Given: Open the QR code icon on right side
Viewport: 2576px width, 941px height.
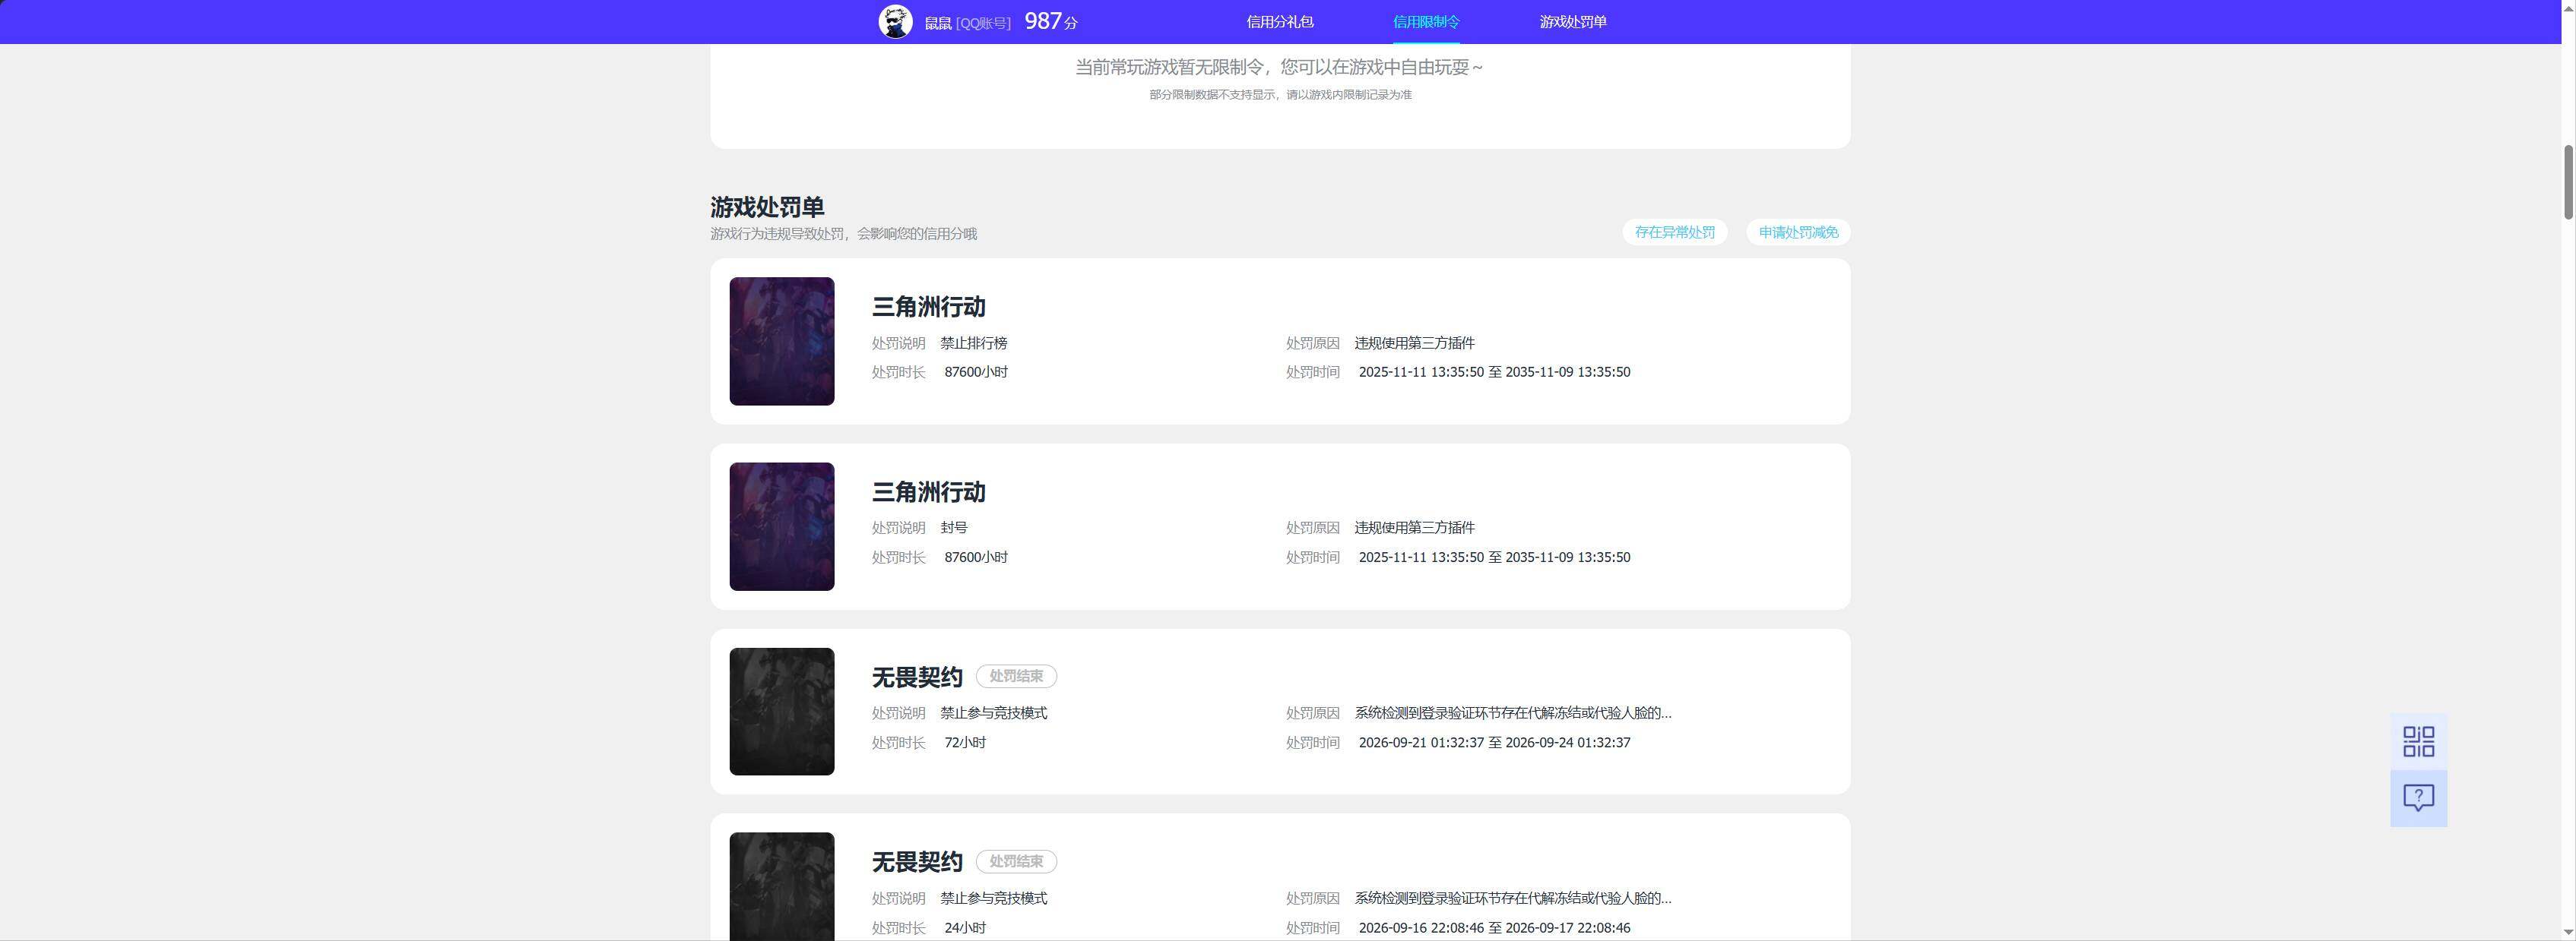Looking at the screenshot, I should [x=2418, y=741].
